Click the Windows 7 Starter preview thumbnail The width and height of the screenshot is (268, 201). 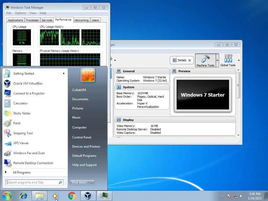203,95
